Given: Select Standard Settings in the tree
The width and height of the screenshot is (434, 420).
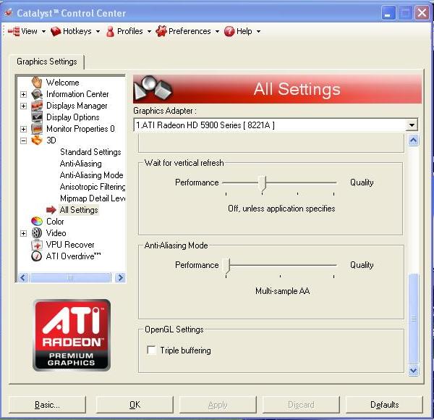Looking at the screenshot, I should (x=90, y=152).
